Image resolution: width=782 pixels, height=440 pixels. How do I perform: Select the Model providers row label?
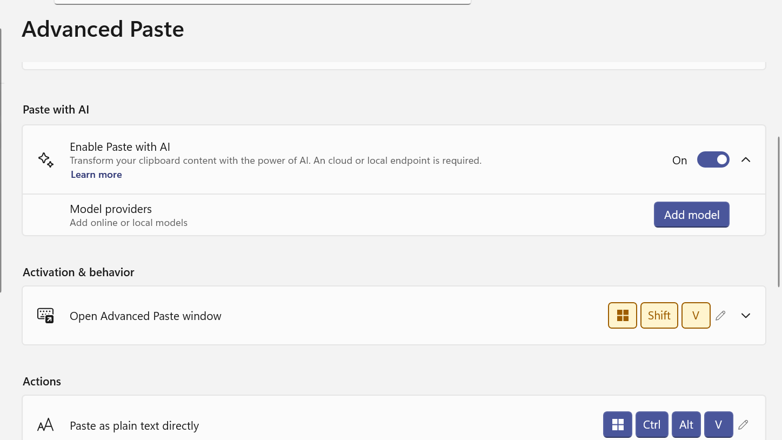click(x=111, y=209)
